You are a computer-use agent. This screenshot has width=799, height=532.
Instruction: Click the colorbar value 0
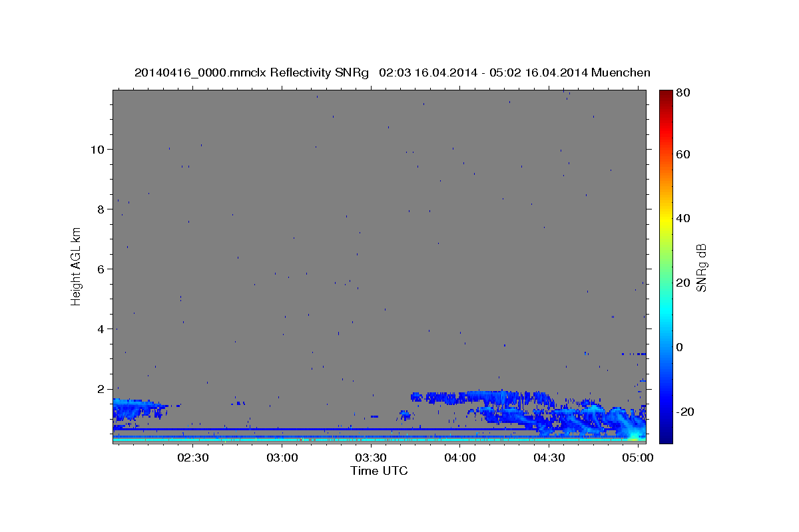tap(680, 347)
